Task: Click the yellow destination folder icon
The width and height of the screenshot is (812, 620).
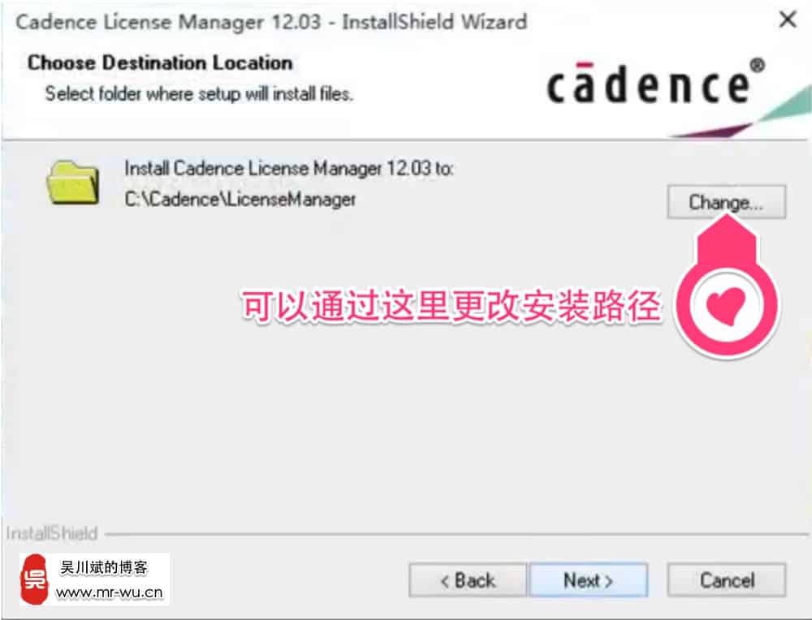Action: (x=73, y=182)
